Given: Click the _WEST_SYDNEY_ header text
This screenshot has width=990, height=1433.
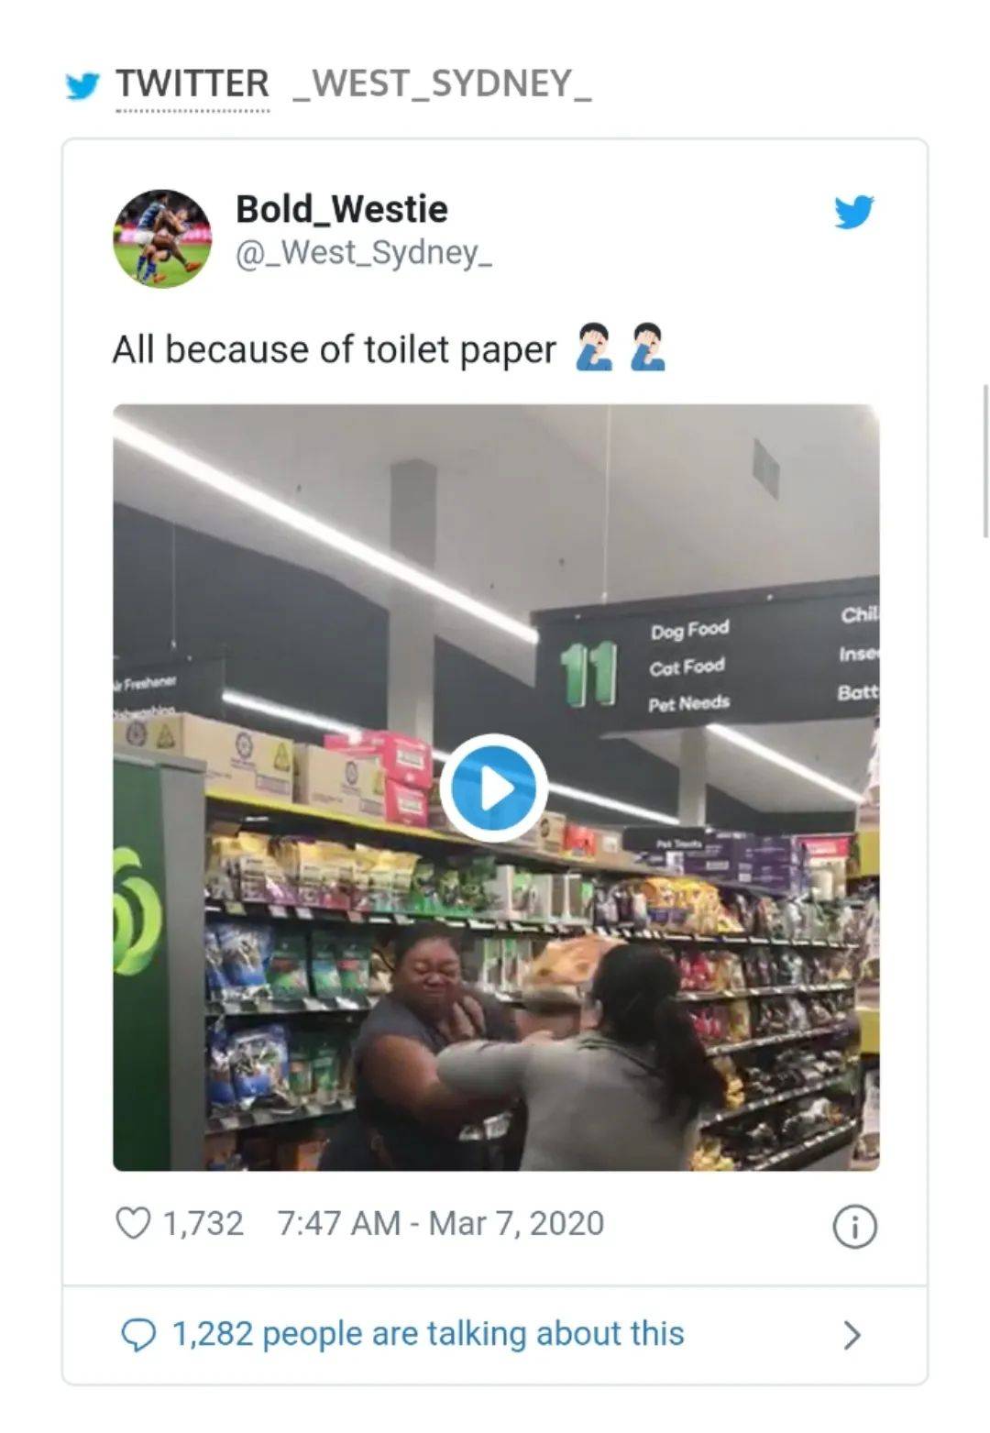Looking at the screenshot, I should coord(442,83).
